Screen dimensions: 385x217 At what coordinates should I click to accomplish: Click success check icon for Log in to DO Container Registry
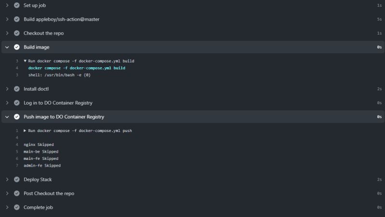17,103
